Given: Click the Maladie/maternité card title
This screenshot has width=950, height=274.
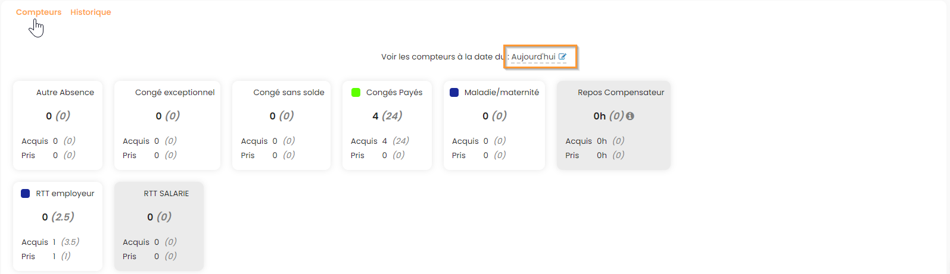Looking at the screenshot, I should 502,92.
